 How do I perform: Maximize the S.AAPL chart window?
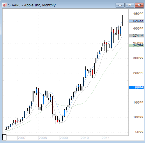(130, 5)
